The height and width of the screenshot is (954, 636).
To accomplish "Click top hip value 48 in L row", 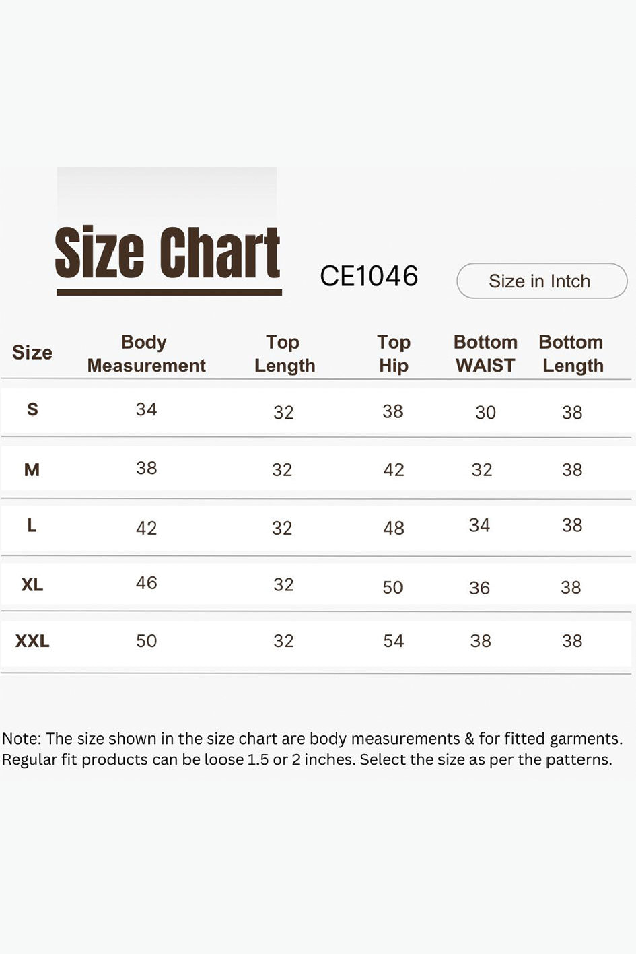I will click(394, 528).
